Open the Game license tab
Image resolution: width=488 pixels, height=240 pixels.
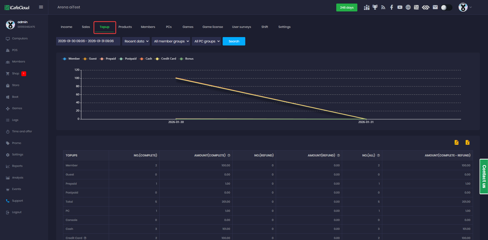point(212,27)
